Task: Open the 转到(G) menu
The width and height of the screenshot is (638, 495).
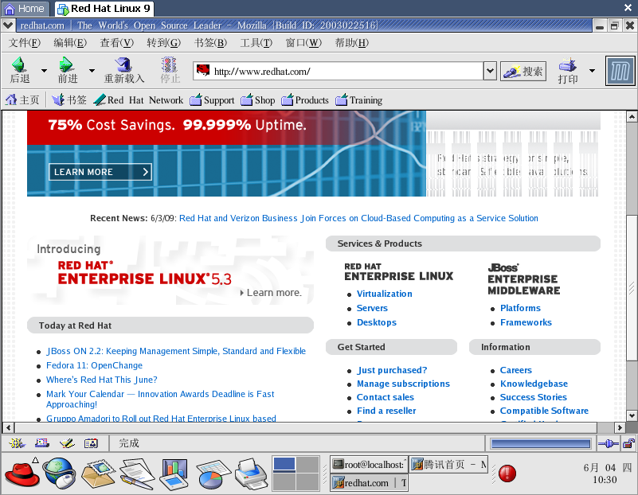Action: [x=163, y=43]
